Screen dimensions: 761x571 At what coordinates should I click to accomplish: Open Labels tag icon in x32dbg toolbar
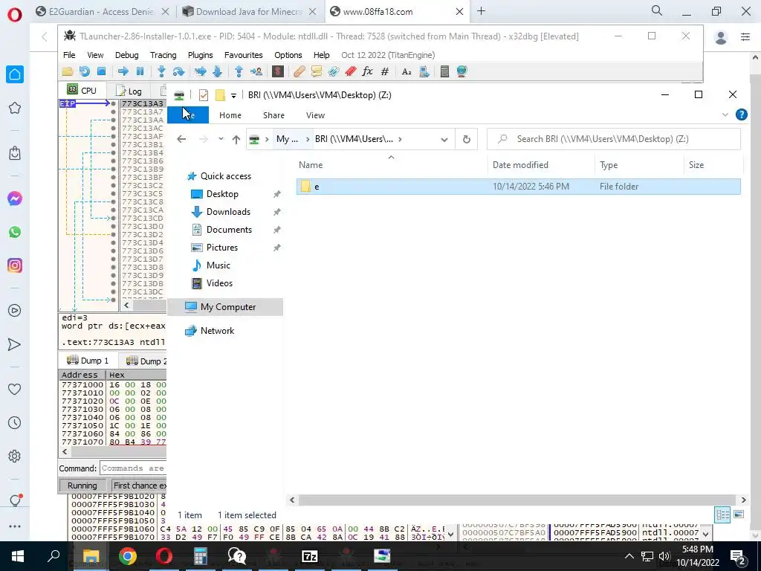[334, 72]
